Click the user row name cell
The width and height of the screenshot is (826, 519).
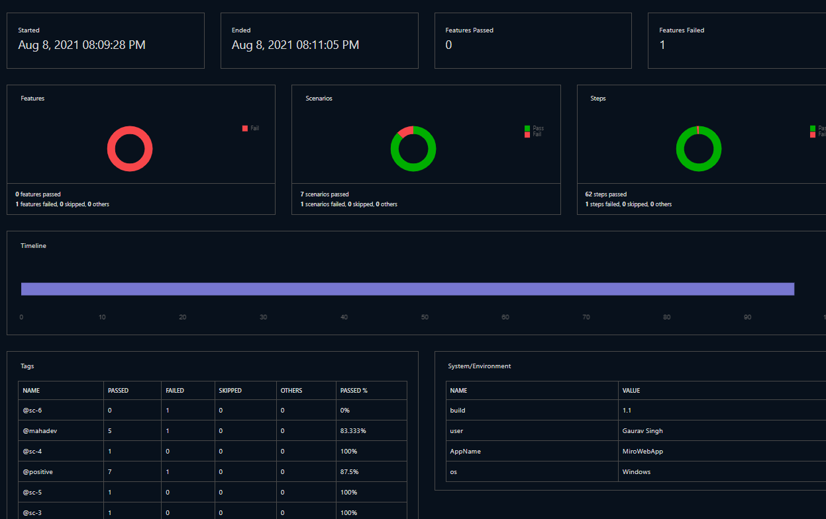pos(456,431)
